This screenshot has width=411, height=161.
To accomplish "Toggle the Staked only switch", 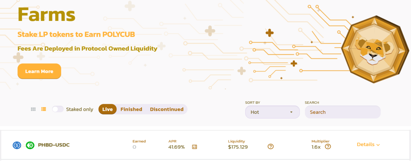I will pos(58,109).
